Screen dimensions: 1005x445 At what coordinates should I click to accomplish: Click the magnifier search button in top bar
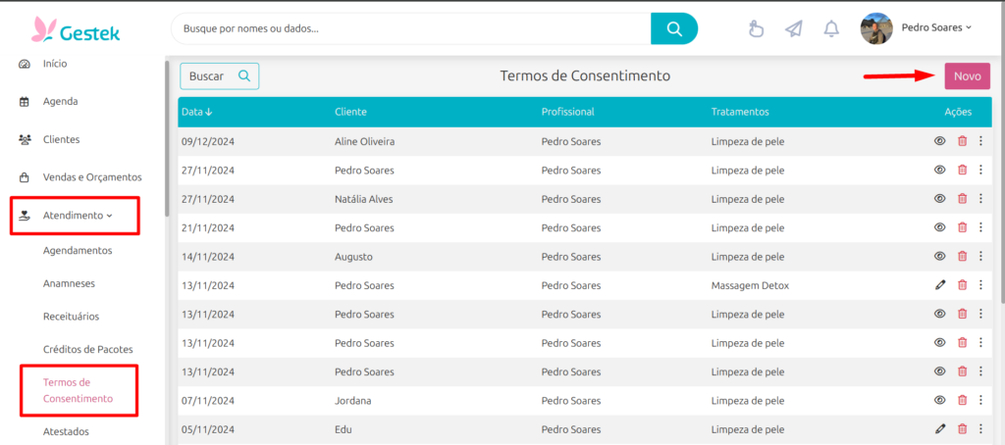tap(673, 28)
